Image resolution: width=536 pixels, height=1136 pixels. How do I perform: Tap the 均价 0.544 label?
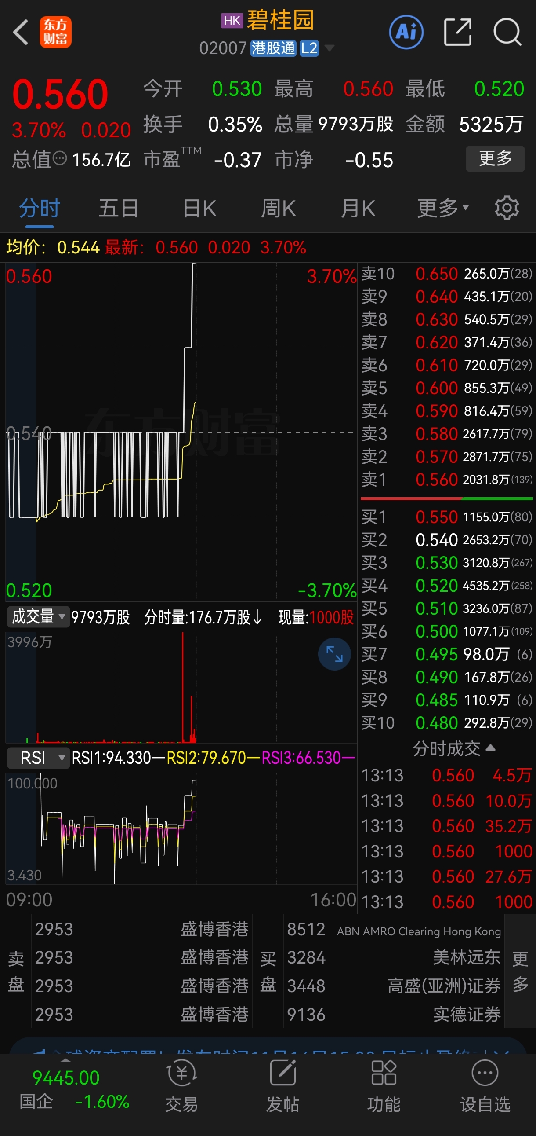pos(53,247)
